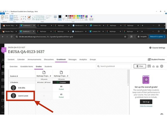
Task: Open the Analytics course tab
Action: coord(83,59)
